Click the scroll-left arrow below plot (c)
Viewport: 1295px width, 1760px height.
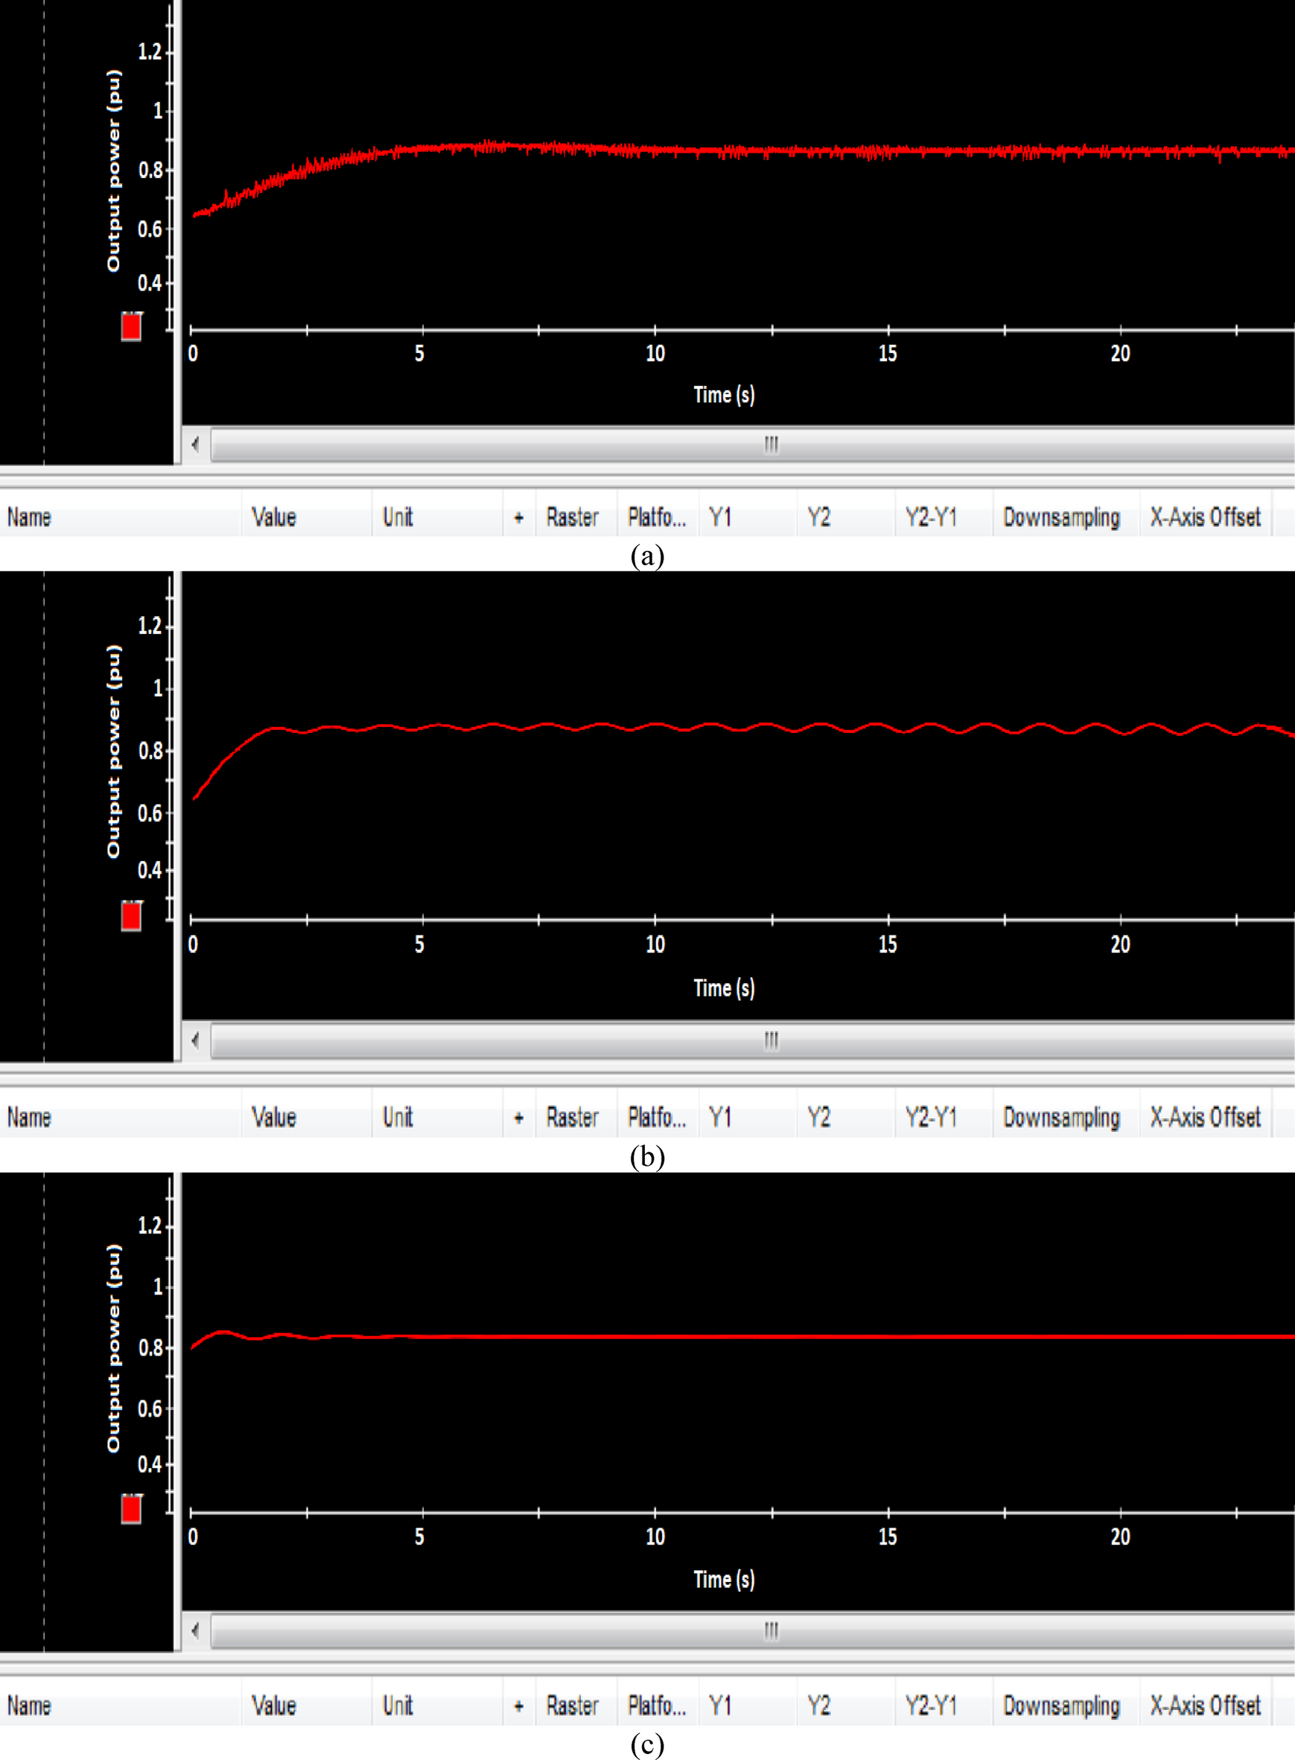coord(195,1630)
